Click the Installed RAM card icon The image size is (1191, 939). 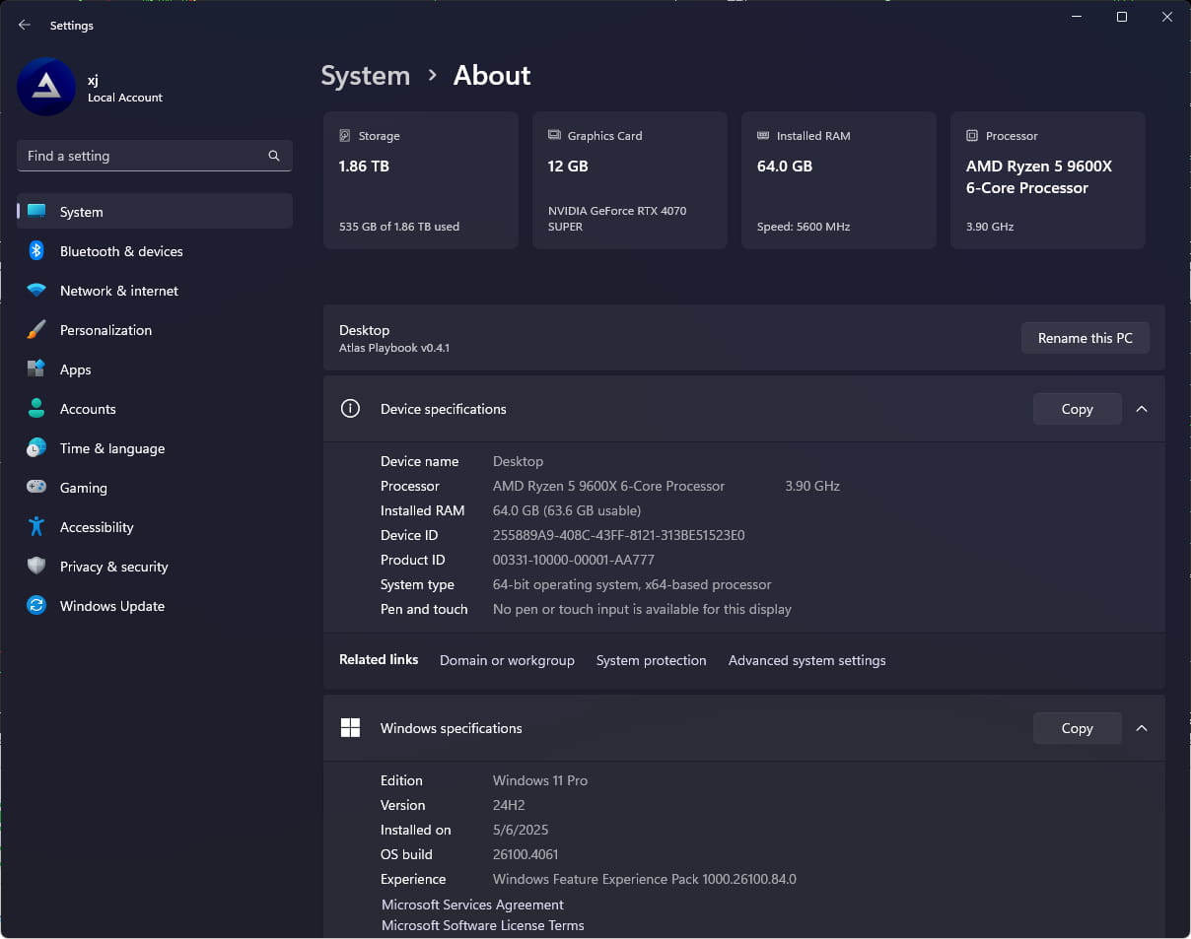(x=763, y=136)
